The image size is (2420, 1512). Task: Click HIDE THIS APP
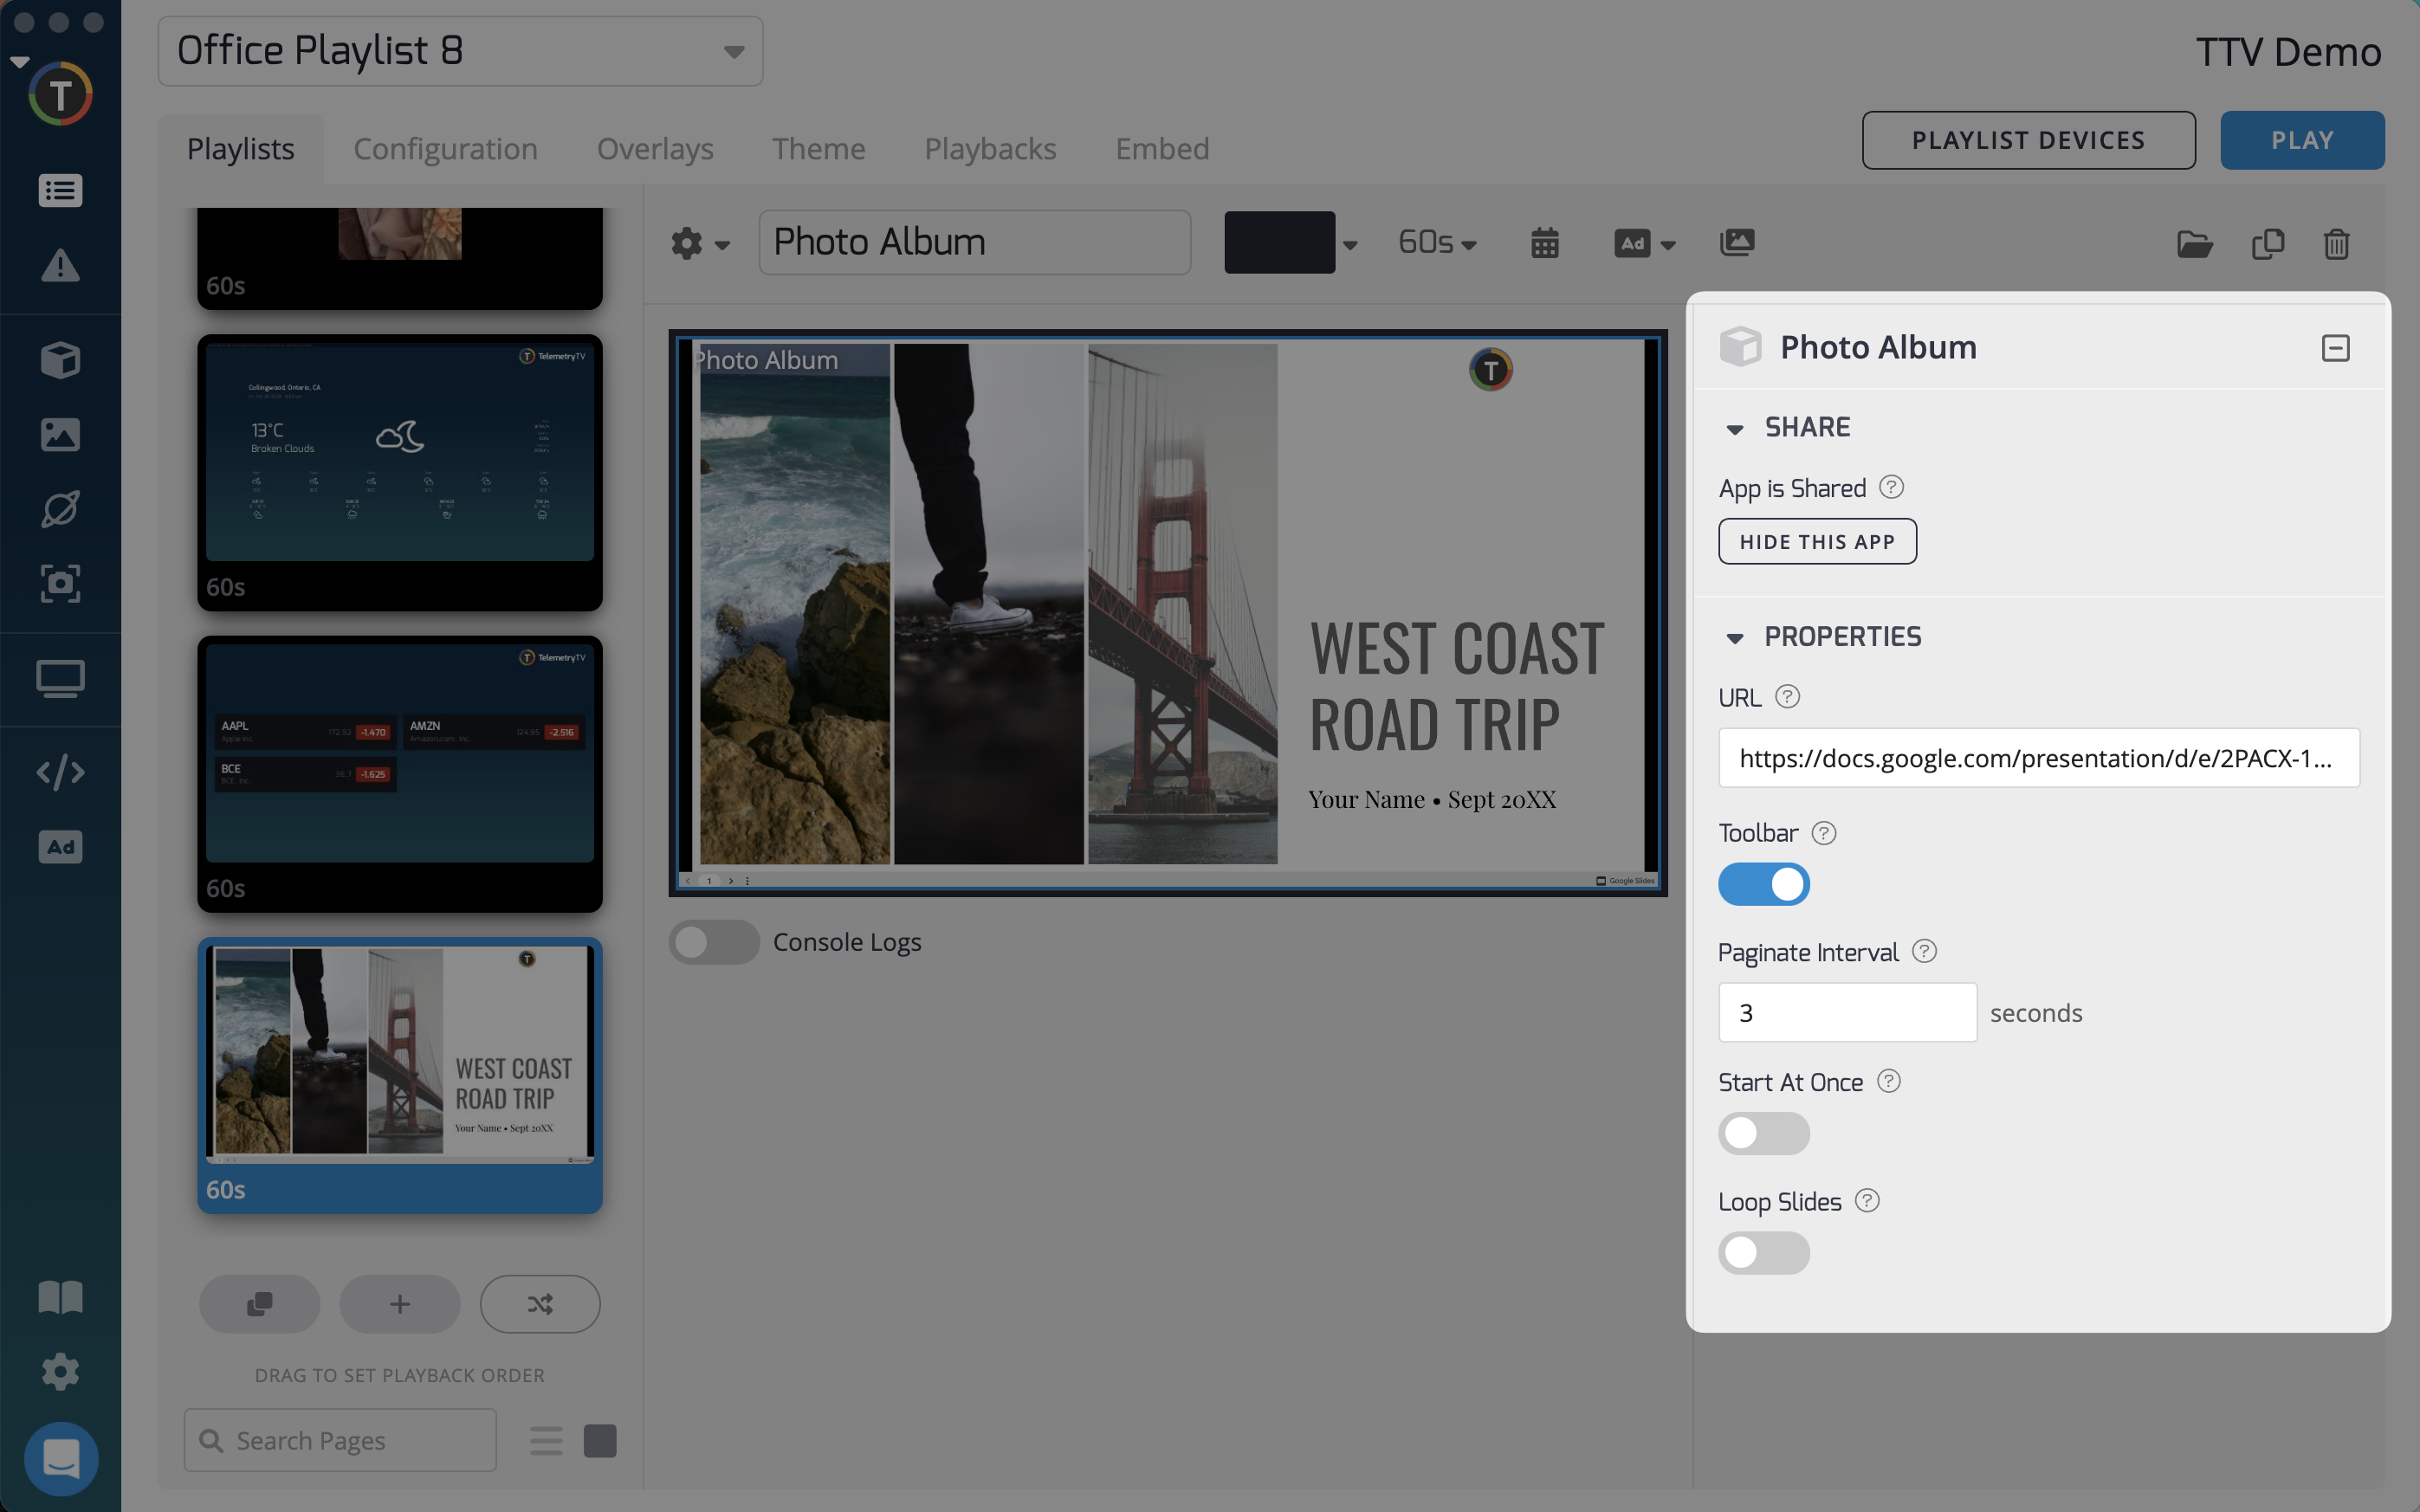pyautogui.click(x=1816, y=541)
